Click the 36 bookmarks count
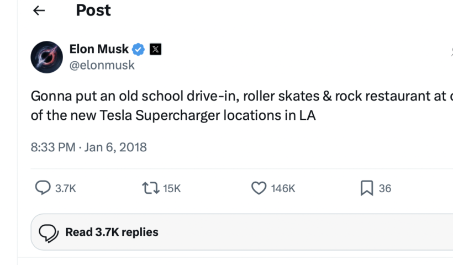 (x=385, y=188)
